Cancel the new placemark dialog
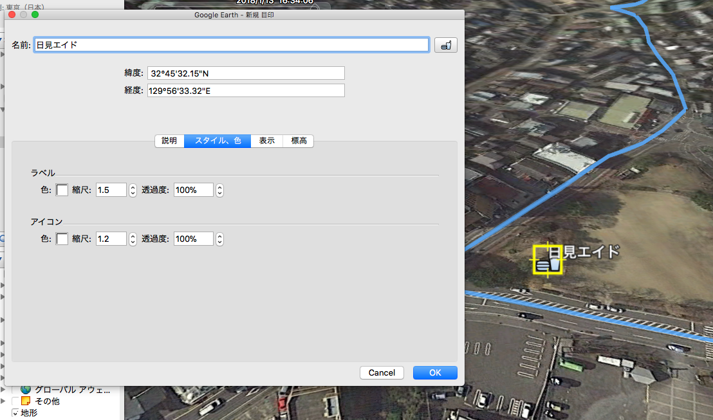 tap(382, 373)
